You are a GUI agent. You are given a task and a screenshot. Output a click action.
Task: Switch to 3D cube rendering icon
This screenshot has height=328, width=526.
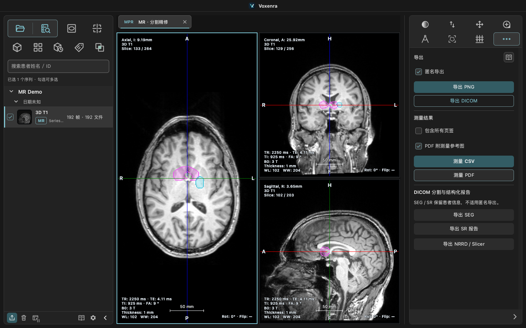pyautogui.click(x=17, y=47)
